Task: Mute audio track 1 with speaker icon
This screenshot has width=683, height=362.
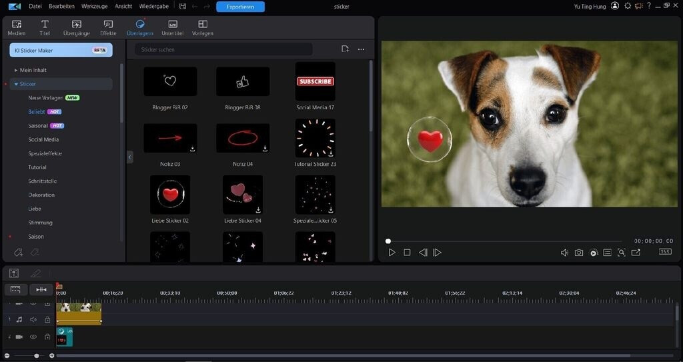Action: tap(33, 319)
